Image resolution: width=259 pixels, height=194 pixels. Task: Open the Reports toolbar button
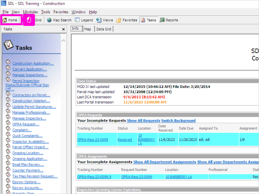(x=169, y=20)
